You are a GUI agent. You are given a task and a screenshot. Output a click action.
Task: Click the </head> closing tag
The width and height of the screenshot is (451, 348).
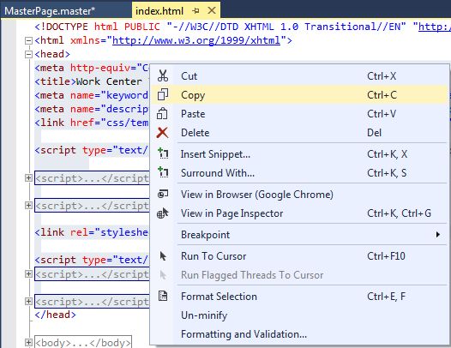point(55,315)
